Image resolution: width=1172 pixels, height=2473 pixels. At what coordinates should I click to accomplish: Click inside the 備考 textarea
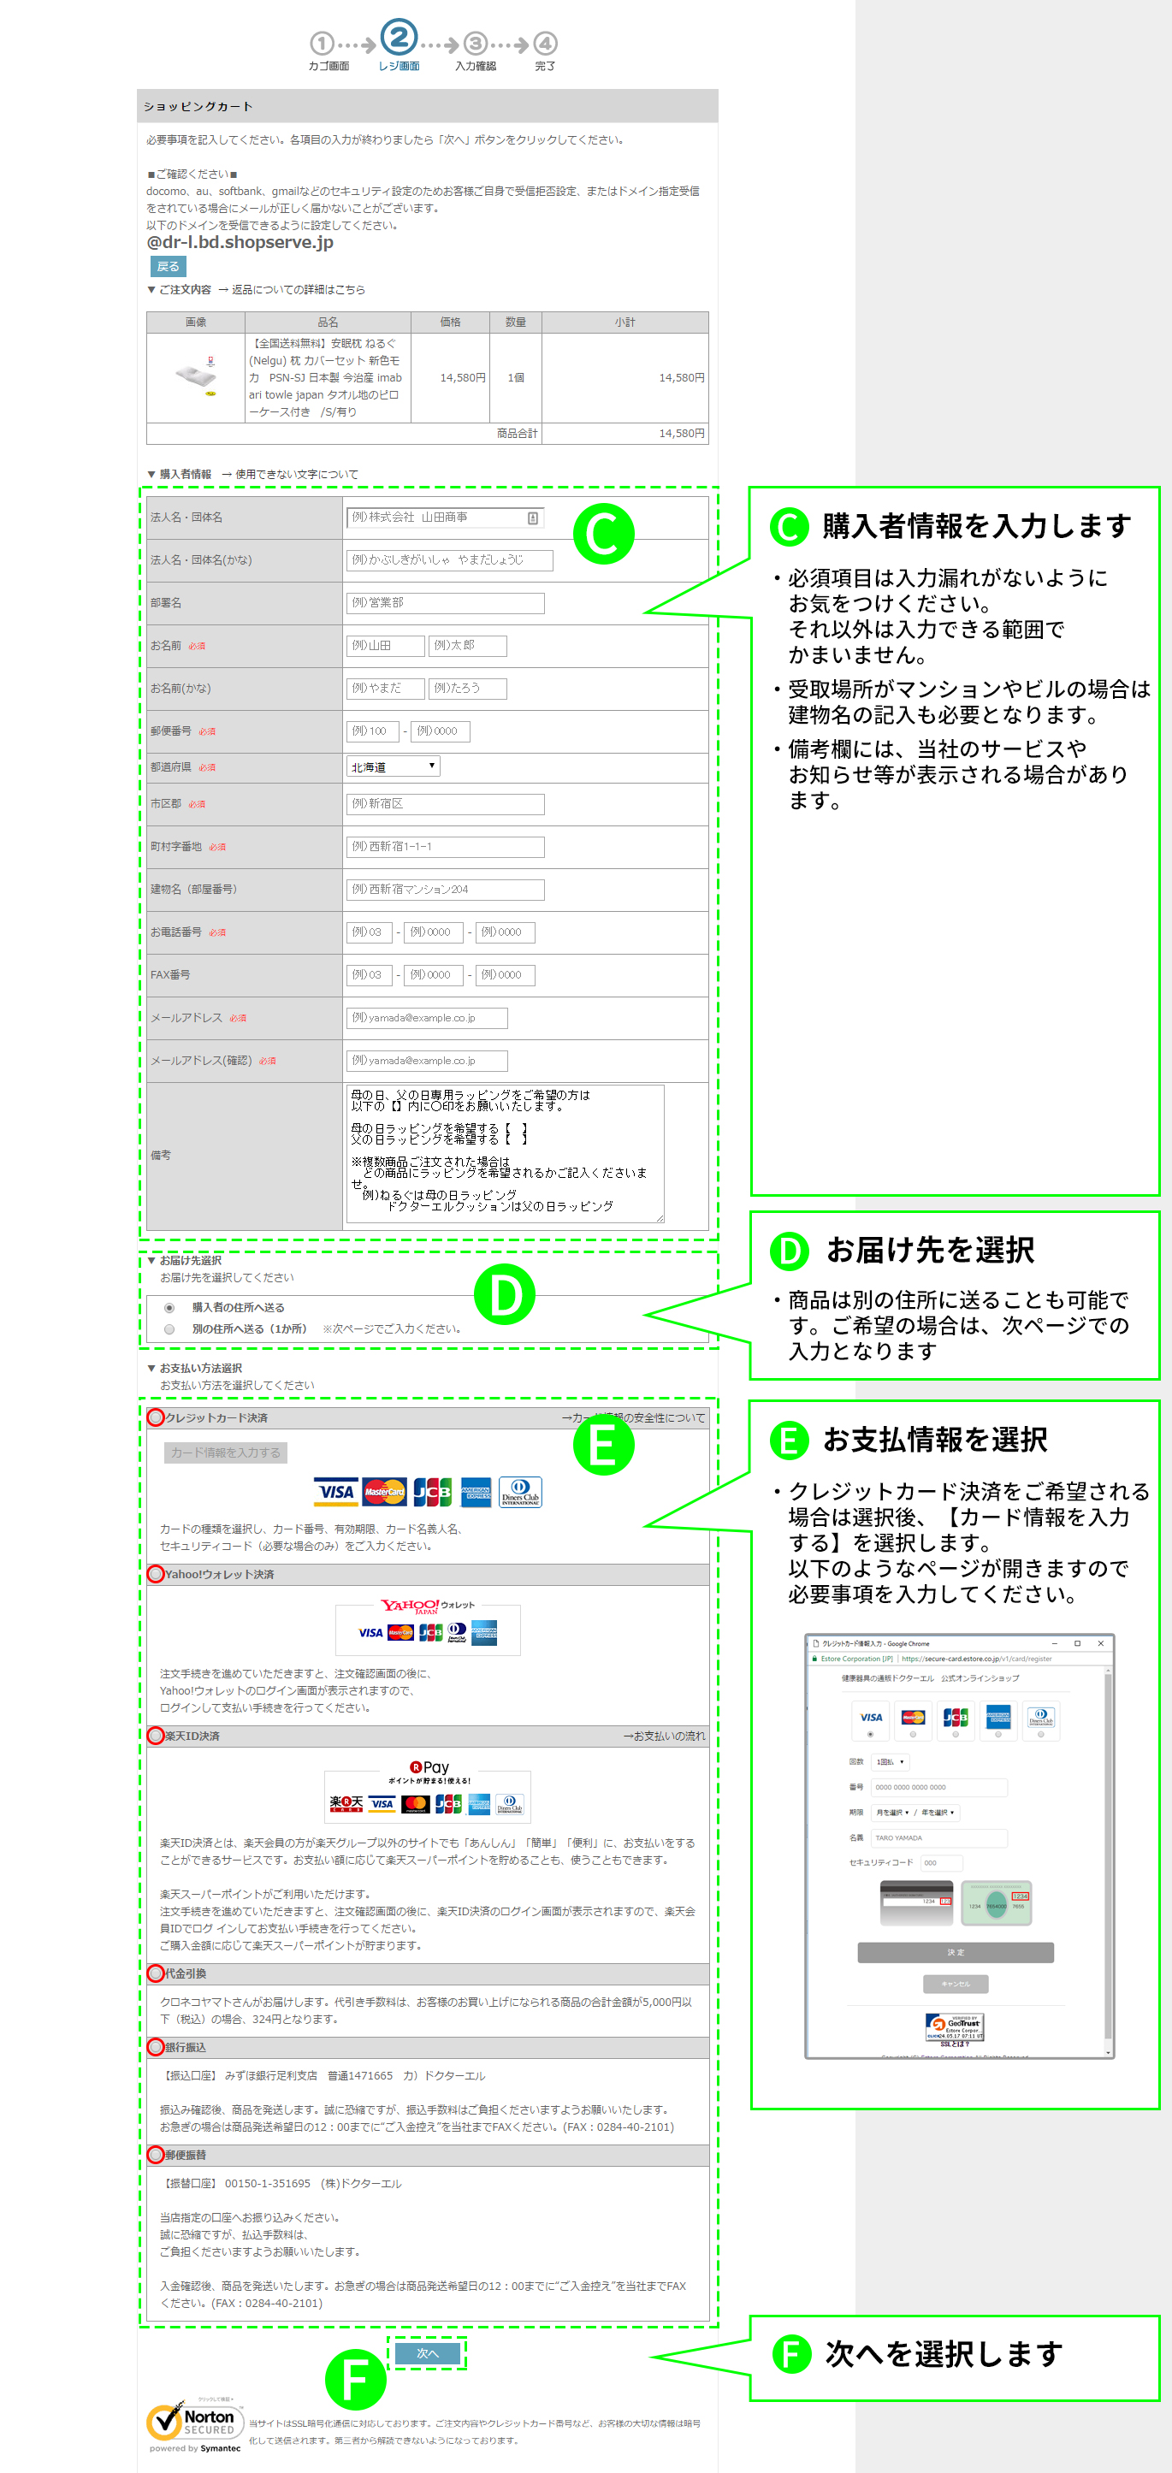[x=505, y=1154]
